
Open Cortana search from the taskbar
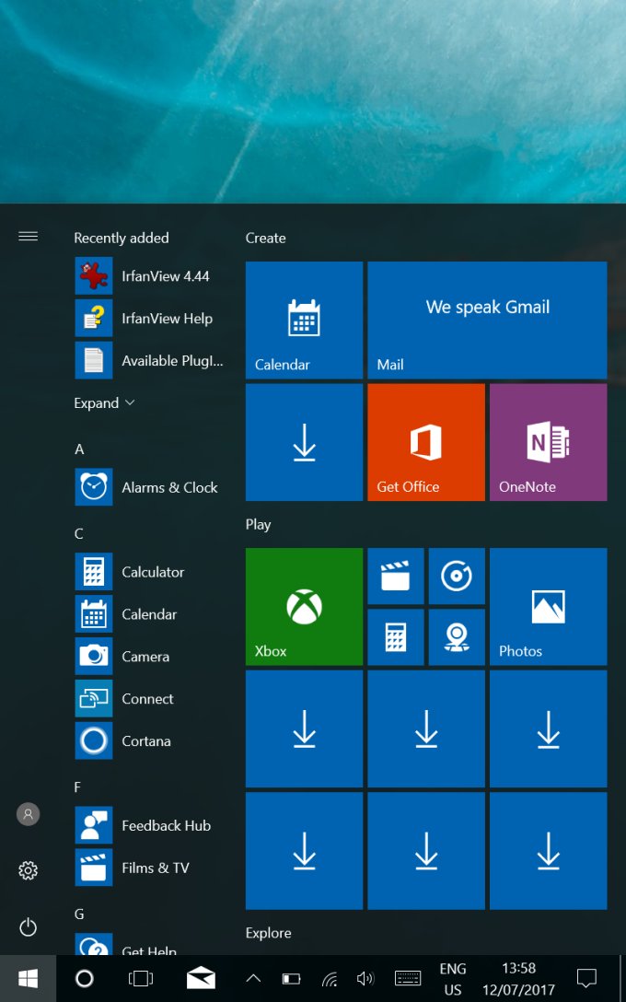[x=85, y=978]
